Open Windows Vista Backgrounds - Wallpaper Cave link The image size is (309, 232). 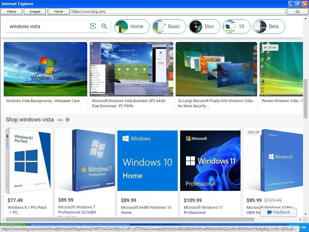(43, 101)
